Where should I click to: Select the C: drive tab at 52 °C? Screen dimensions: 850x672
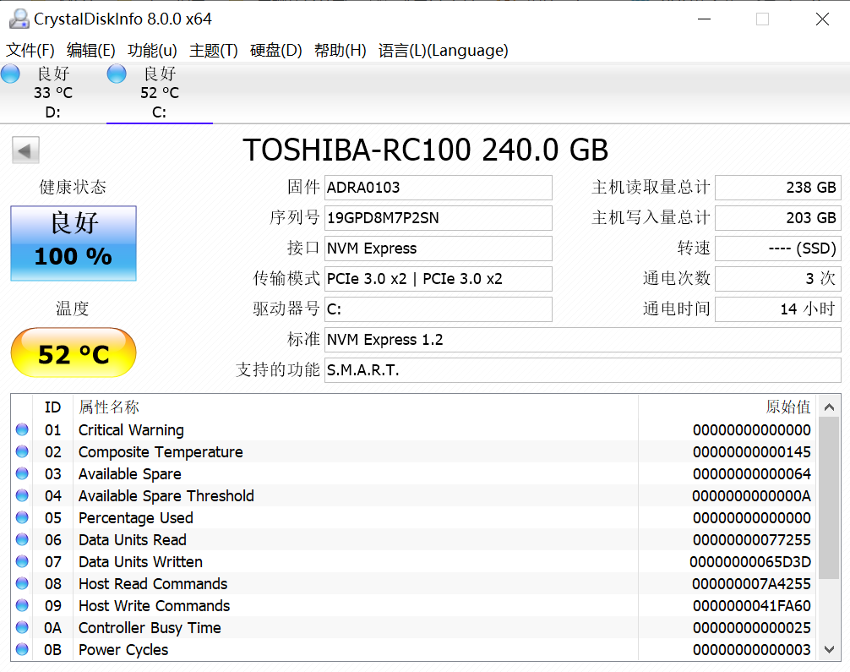click(x=160, y=93)
